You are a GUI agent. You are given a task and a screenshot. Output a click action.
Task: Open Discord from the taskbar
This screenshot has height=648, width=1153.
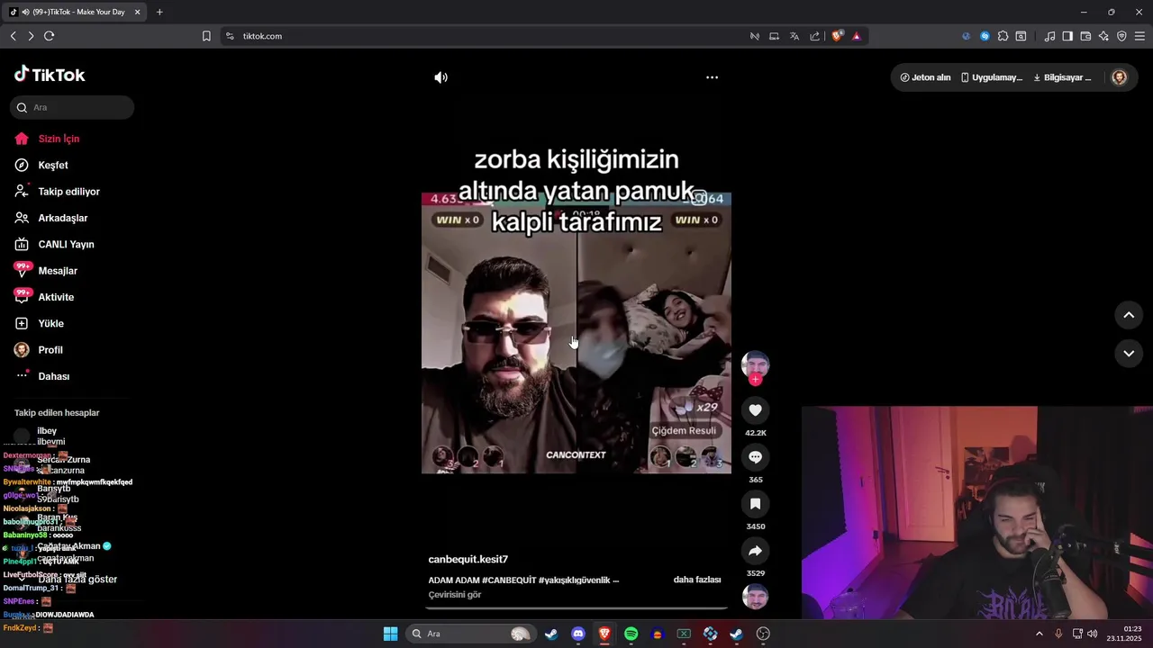[578, 634]
